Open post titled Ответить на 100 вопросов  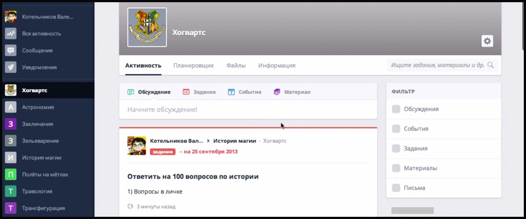(193, 177)
